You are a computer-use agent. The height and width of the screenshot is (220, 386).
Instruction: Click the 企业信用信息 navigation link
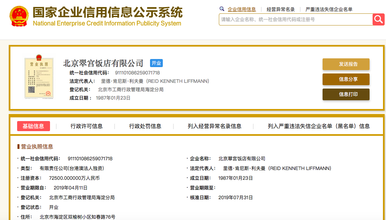[242, 9]
